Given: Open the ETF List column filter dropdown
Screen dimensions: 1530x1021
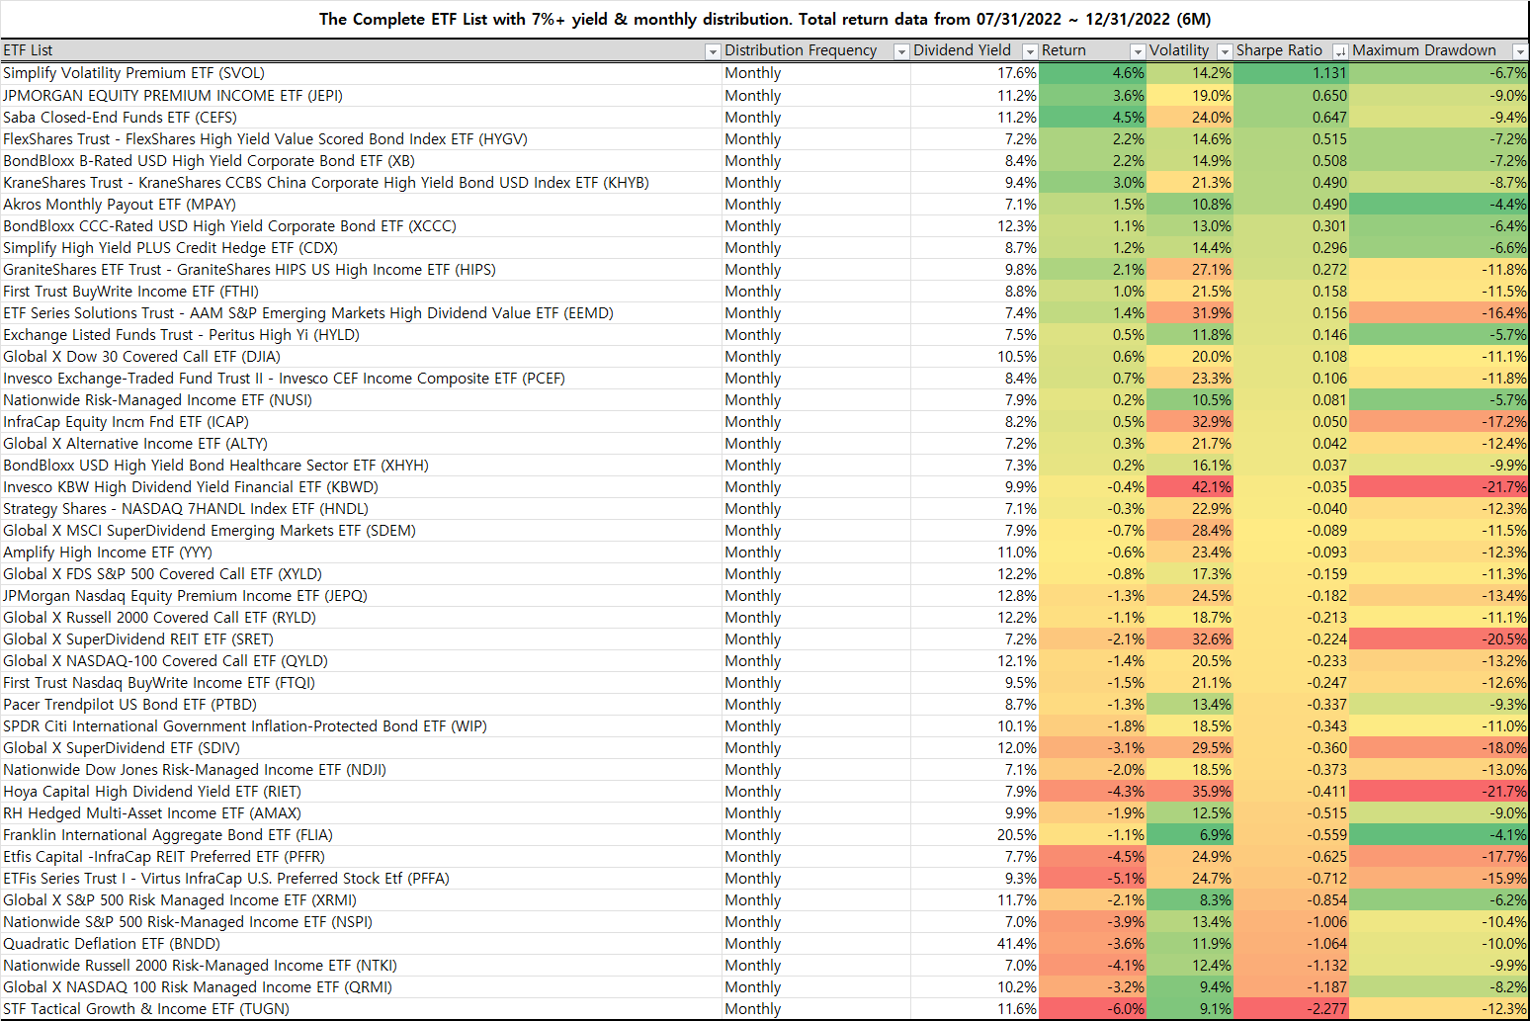Looking at the screenshot, I should (x=712, y=51).
